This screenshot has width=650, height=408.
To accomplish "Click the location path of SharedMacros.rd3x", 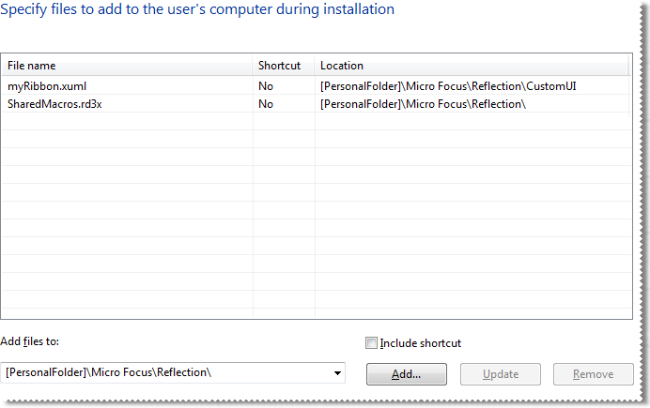I will 423,104.
